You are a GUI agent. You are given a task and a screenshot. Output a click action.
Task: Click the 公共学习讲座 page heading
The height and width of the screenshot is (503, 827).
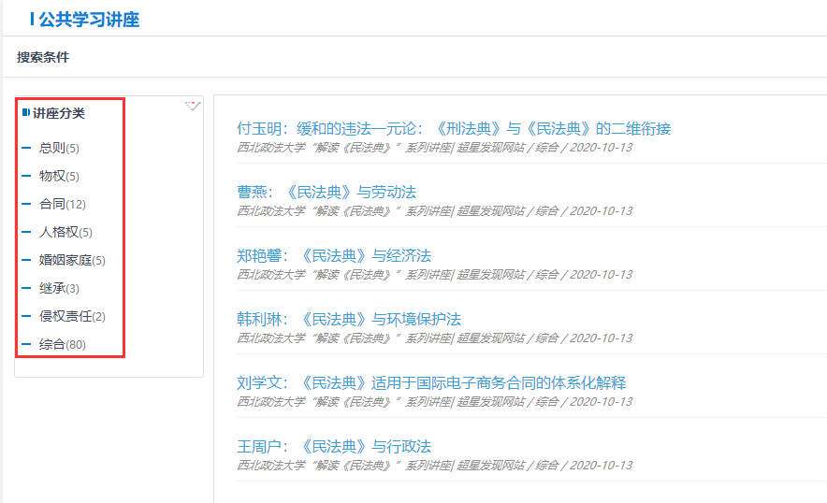(x=89, y=20)
